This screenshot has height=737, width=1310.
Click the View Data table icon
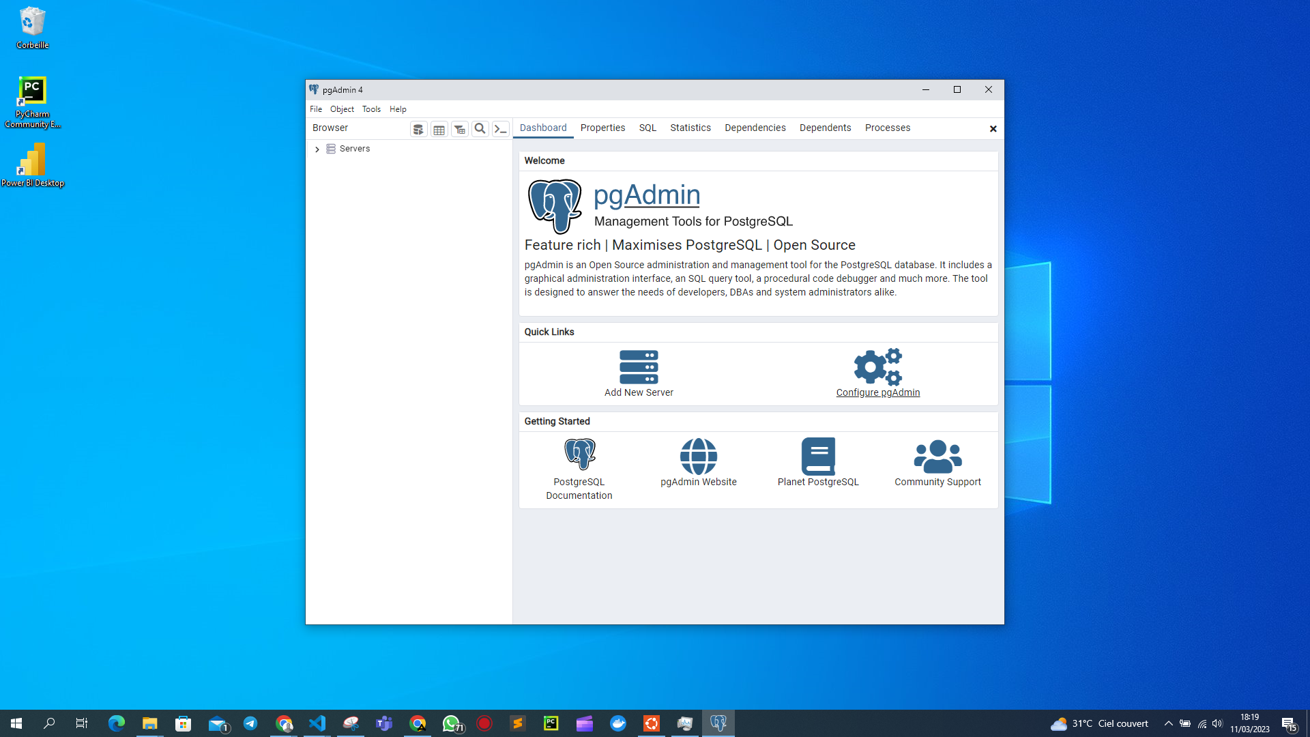[439, 129]
